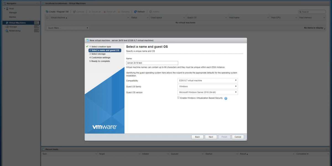The width and height of the screenshot is (332, 166).
Task: Select the Networking icon in the Navigator
Action: [7, 31]
